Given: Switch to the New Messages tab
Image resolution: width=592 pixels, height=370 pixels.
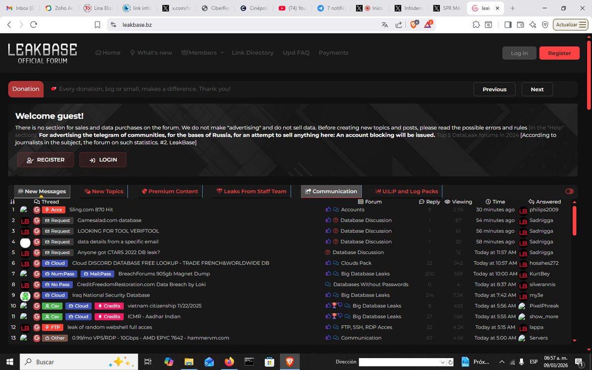Looking at the screenshot, I should pyautogui.click(x=41, y=191).
